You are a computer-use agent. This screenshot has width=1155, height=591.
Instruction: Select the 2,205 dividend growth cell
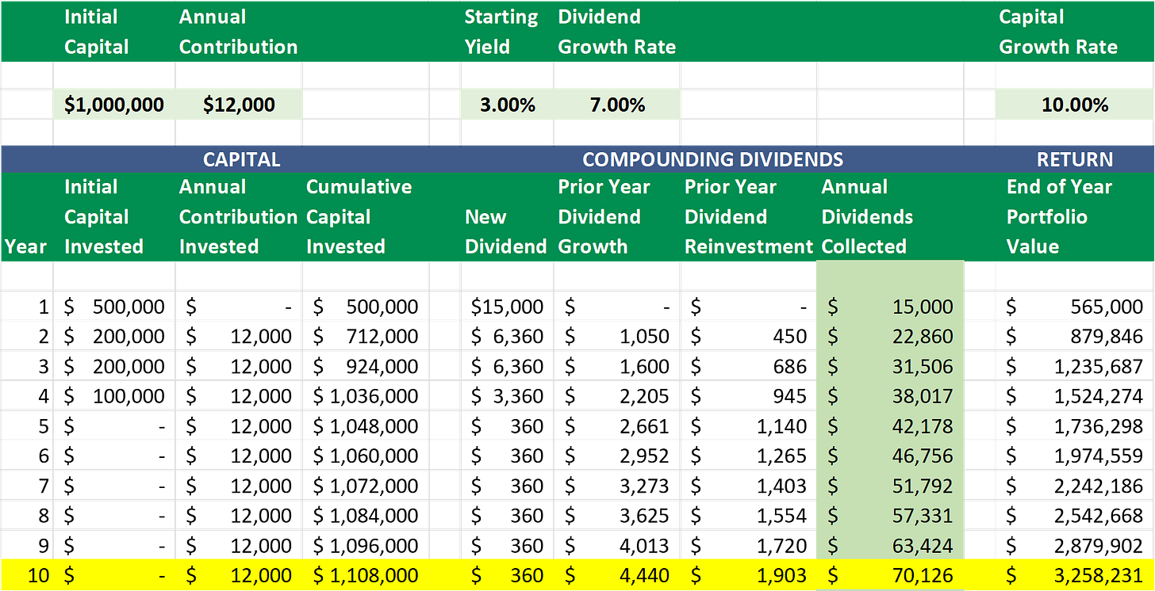pos(616,396)
